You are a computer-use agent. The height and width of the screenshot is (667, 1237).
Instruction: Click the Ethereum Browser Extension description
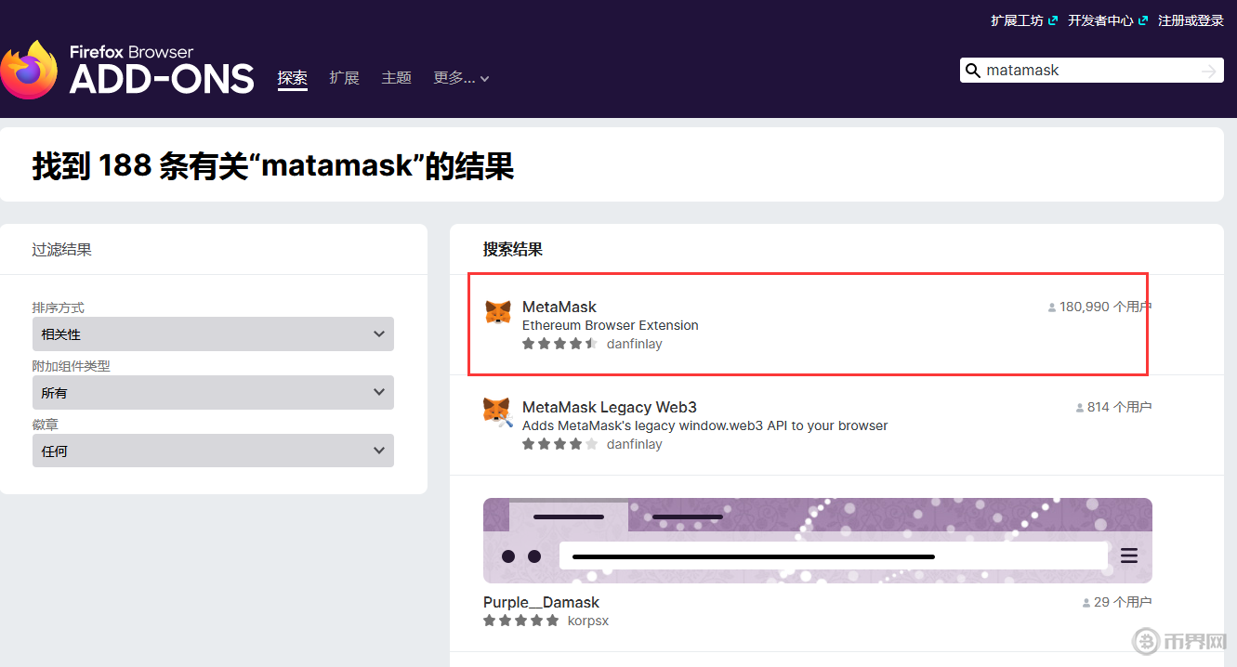pos(611,325)
